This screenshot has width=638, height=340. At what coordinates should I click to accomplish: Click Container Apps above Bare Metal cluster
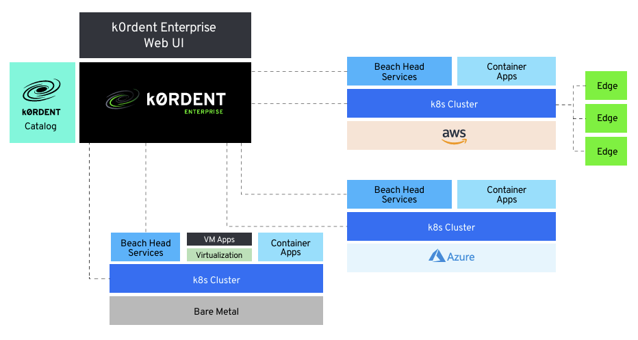[290, 247]
